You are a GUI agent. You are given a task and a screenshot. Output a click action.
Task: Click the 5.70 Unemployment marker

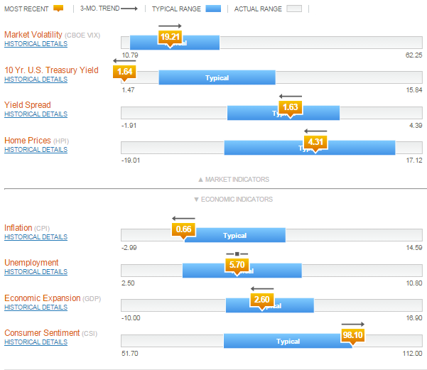tap(237, 265)
